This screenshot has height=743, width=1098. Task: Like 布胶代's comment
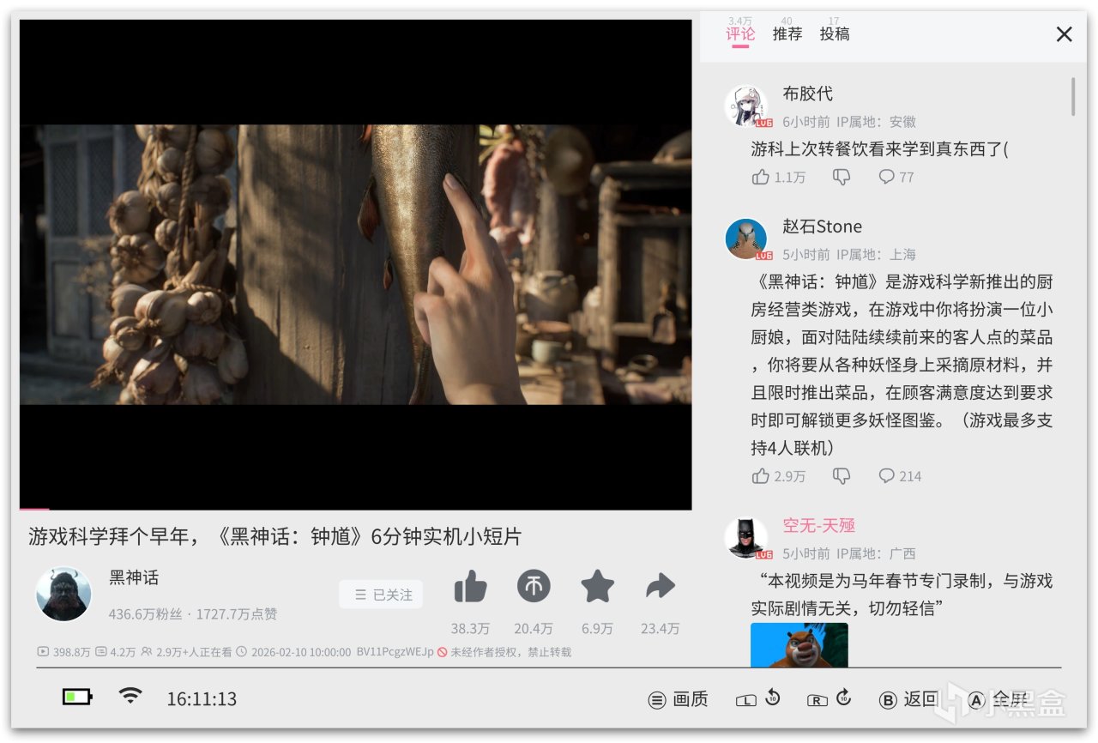point(761,177)
